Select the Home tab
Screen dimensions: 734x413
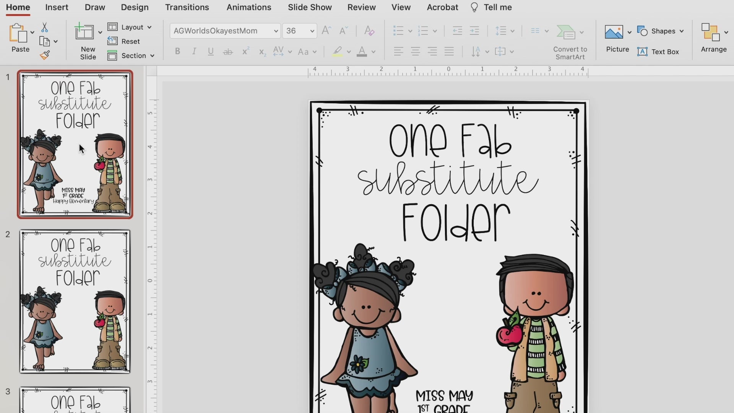(x=18, y=7)
